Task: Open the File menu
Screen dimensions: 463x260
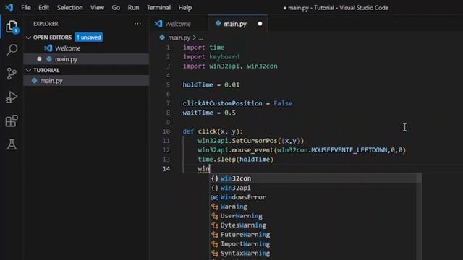Action: point(26,8)
